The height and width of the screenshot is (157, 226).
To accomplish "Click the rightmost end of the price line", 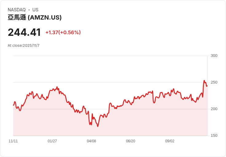I will click(207, 86).
